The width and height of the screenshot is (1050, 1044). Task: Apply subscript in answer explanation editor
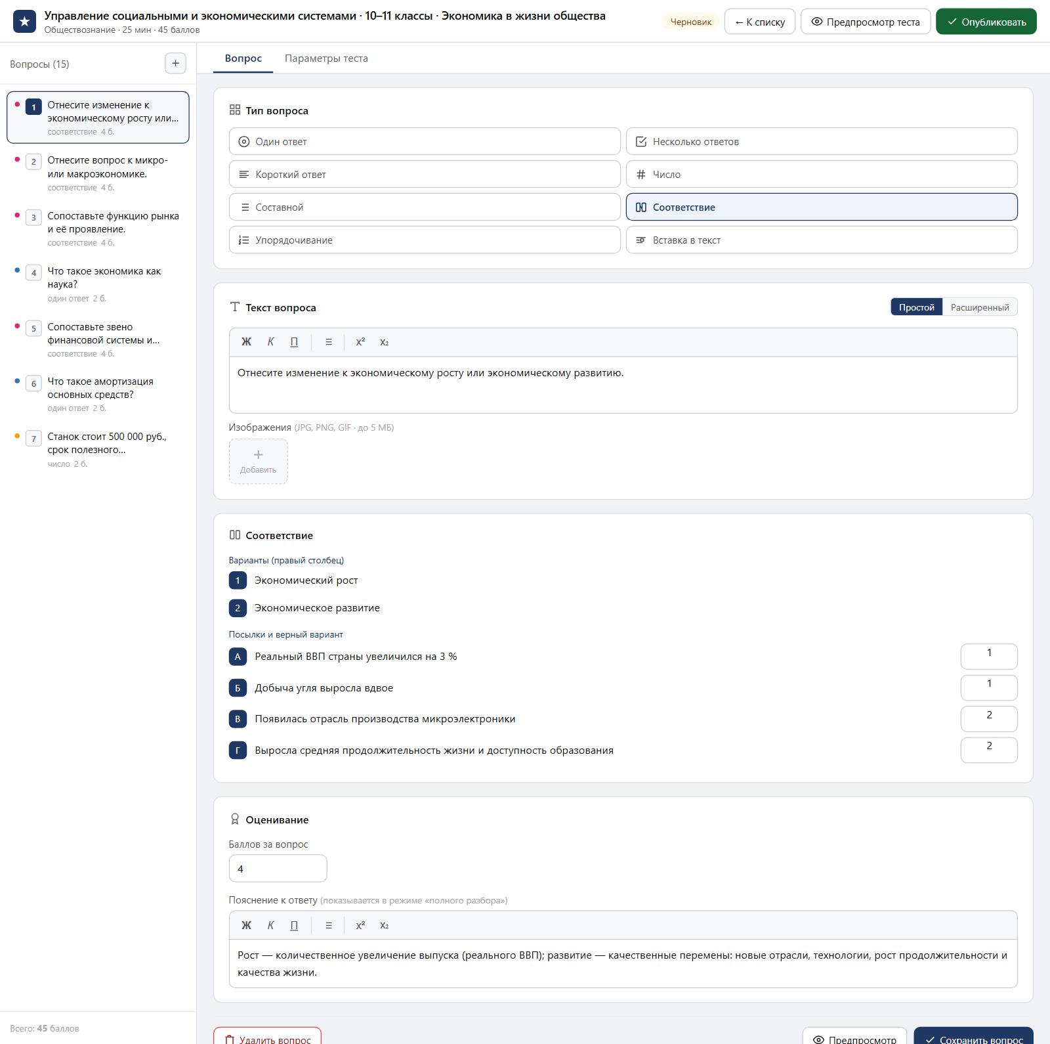coord(385,925)
